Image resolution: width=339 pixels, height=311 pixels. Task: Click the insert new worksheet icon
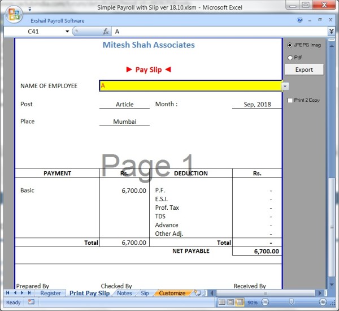(x=197, y=293)
